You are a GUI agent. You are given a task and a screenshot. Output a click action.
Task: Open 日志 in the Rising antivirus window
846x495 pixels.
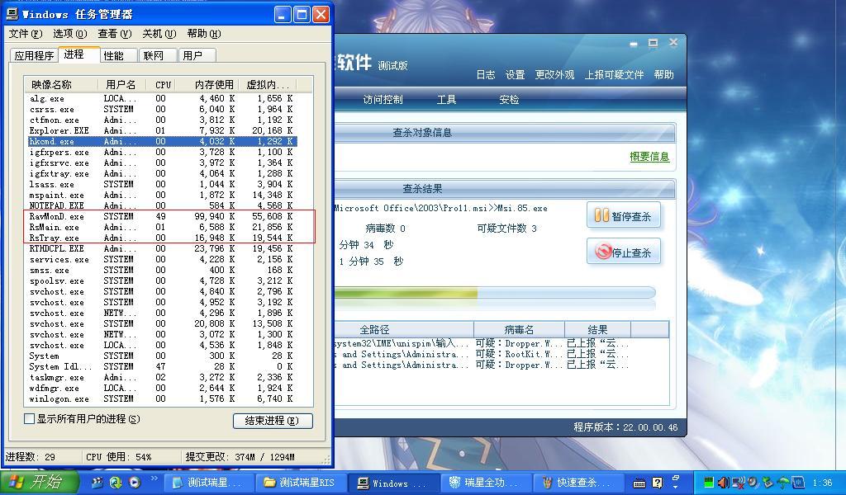[486, 75]
